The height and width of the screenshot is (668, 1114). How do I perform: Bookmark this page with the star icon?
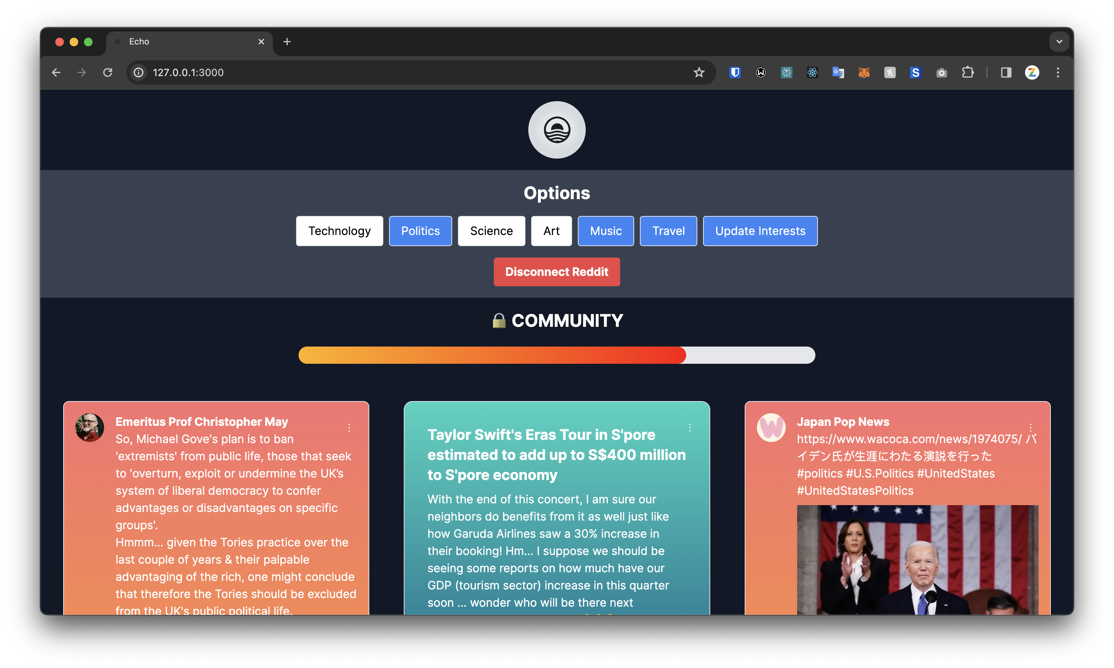click(699, 72)
